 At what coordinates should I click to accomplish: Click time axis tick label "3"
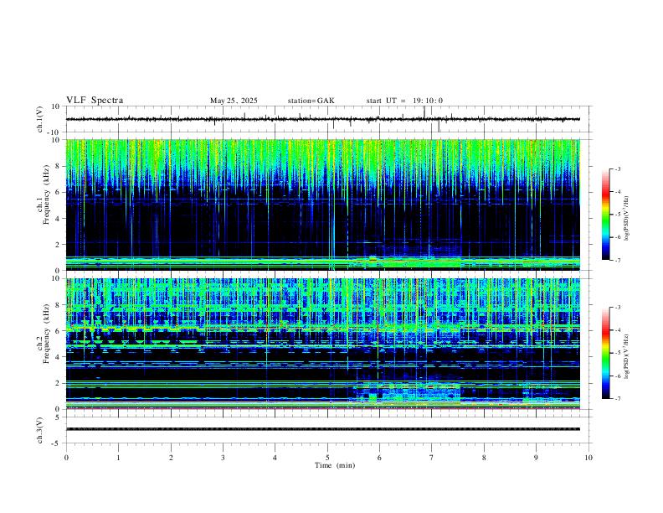pyautogui.click(x=223, y=458)
